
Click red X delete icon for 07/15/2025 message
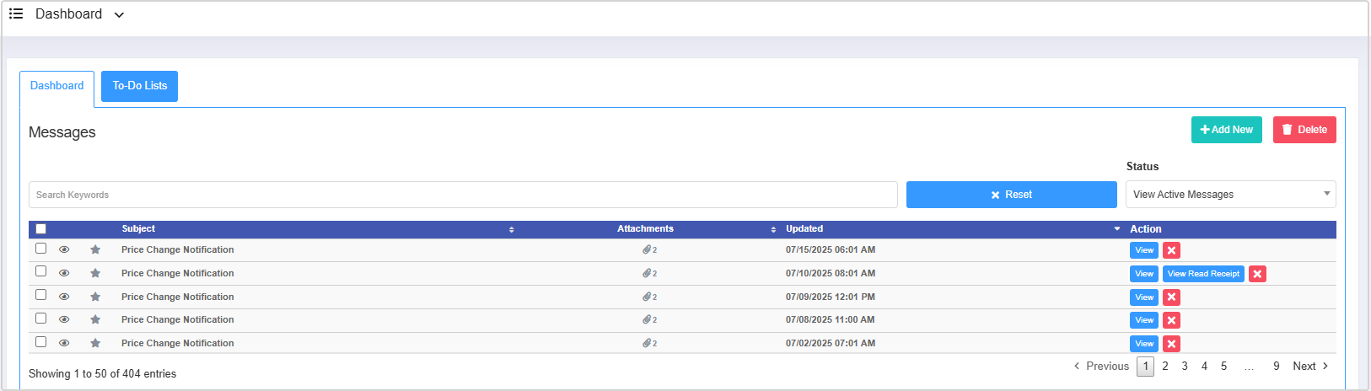tap(1171, 250)
